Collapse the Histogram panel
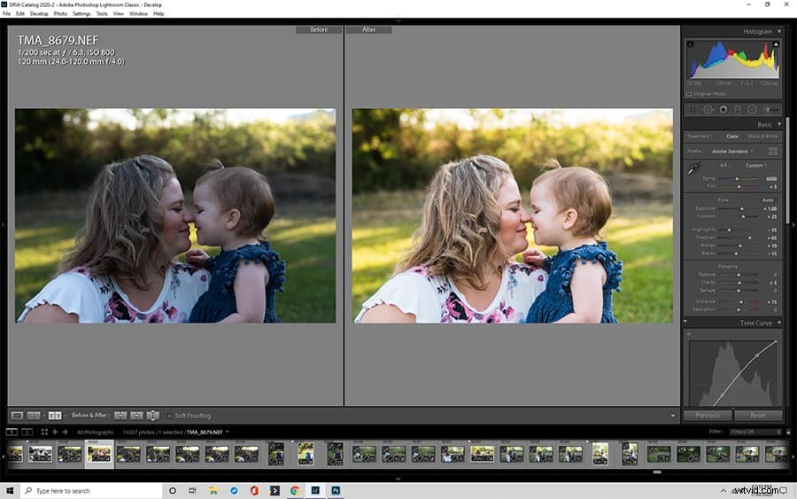Viewport: 797px width, 499px height. pyautogui.click(x=779, y=32)
